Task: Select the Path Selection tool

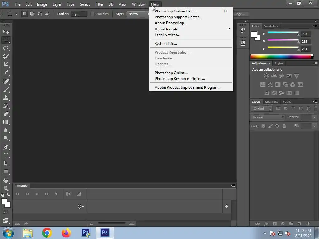Action: [x=6, y=163]
